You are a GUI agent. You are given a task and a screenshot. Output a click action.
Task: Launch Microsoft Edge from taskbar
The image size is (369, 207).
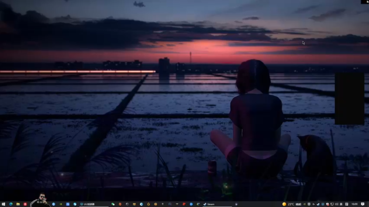coord(11,204)
